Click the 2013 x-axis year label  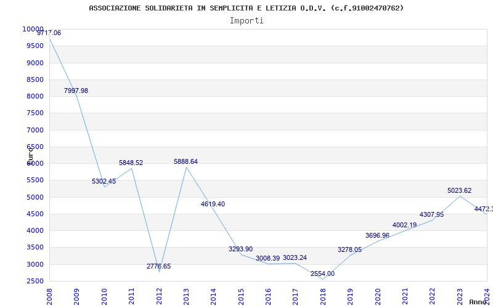186,296
